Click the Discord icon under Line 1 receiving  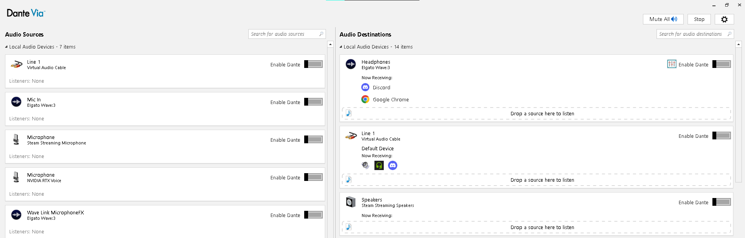pos(393,165)
